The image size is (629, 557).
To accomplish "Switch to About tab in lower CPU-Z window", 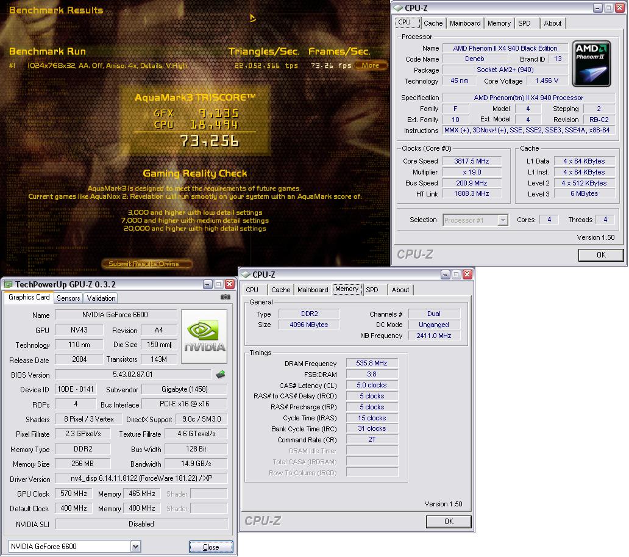I will 400,290.
